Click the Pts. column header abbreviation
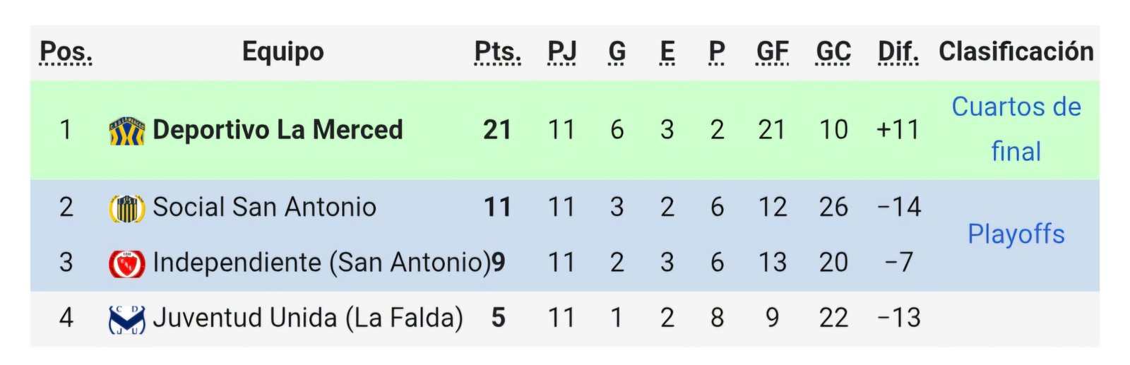 (497, 52)
